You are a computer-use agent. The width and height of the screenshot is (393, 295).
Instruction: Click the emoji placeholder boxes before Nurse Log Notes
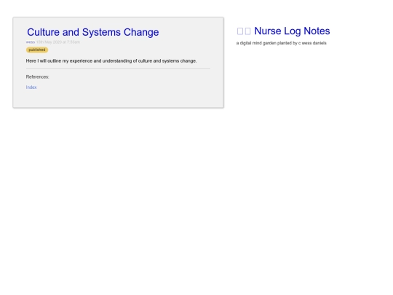click(244, 31)
